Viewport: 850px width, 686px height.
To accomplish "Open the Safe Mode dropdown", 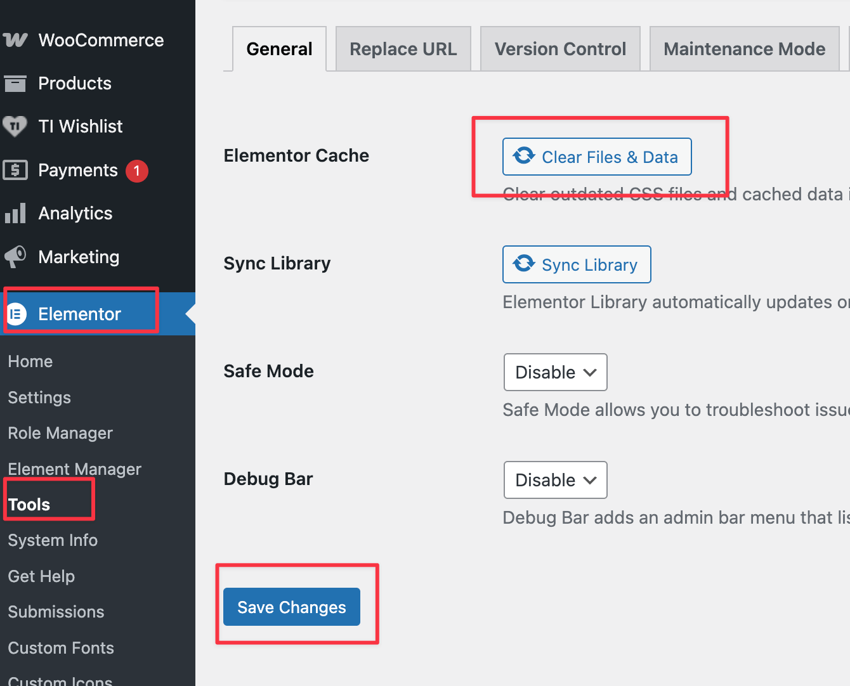I will coord(555,372).
